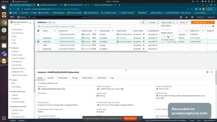Close the EC2 side navigation
The image size is (217, 122).
(30, 23)
